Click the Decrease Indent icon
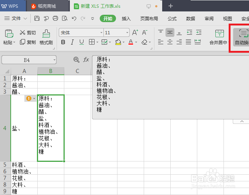Viewport: 249px width, 195px height. tap(190, 32)
